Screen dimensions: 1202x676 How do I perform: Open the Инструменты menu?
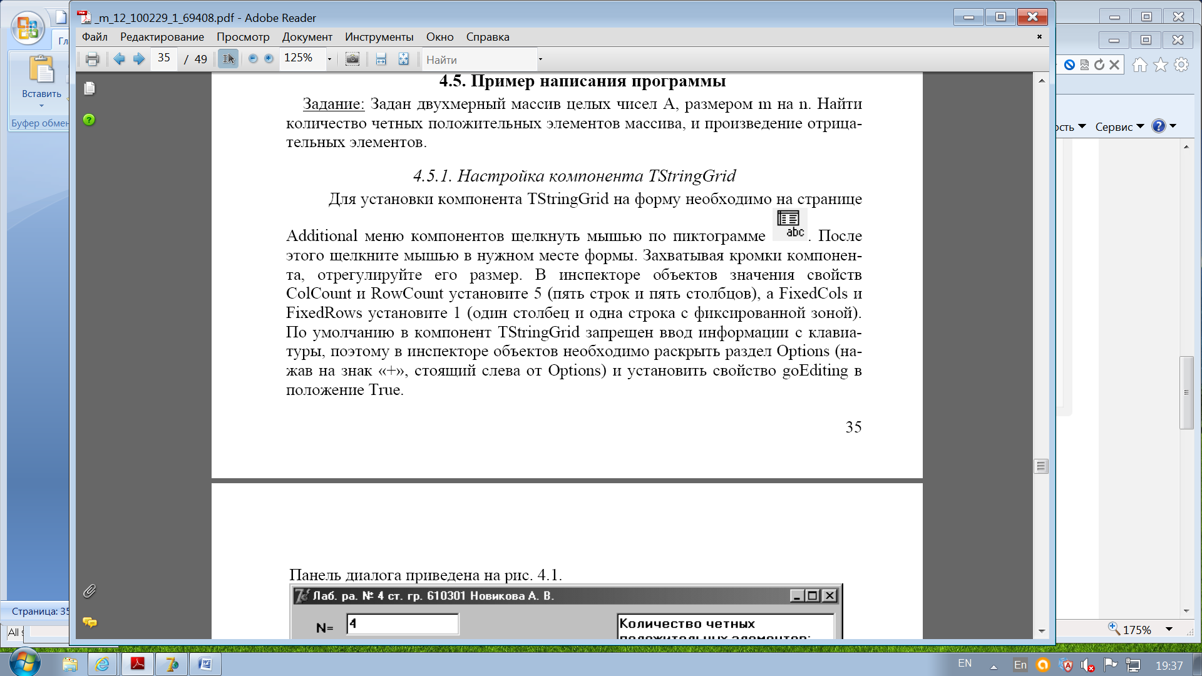pos(379,37)
